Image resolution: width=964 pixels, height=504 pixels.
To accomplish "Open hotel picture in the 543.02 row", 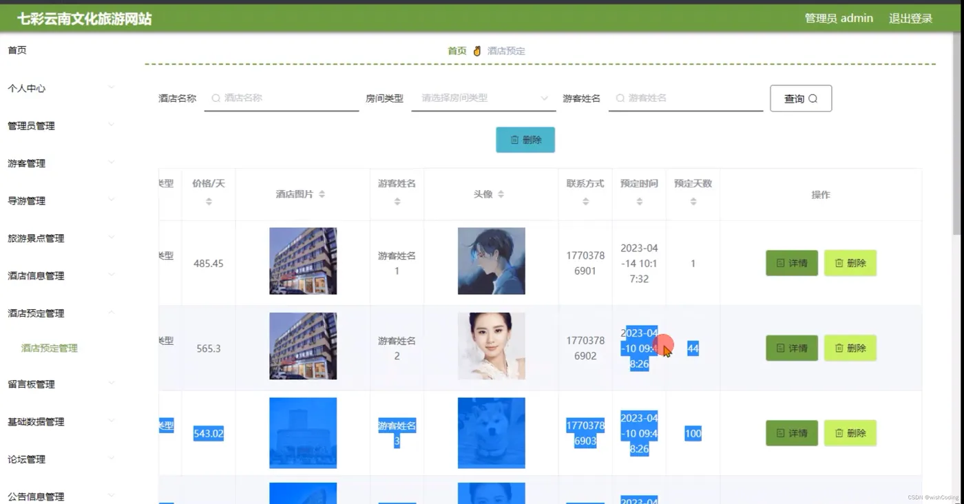I will pos(303,433).
